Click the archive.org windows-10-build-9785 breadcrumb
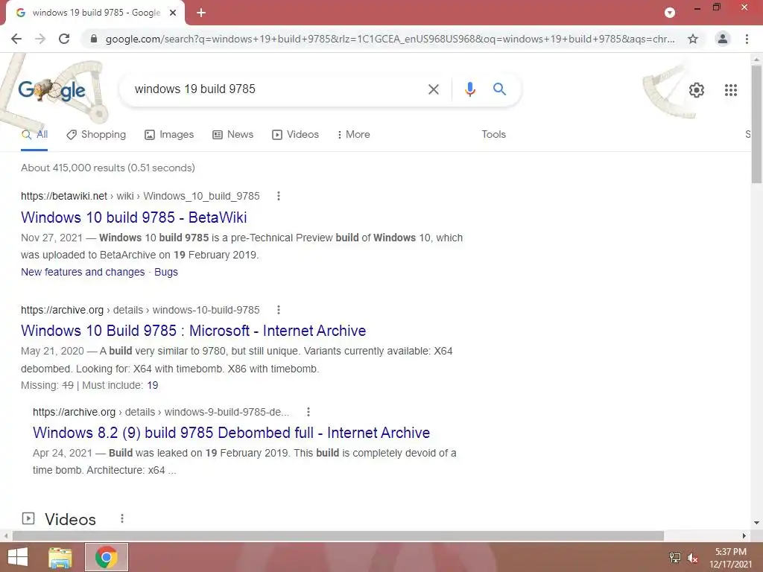This screenshot has width=763, height=572. point(140,310)
